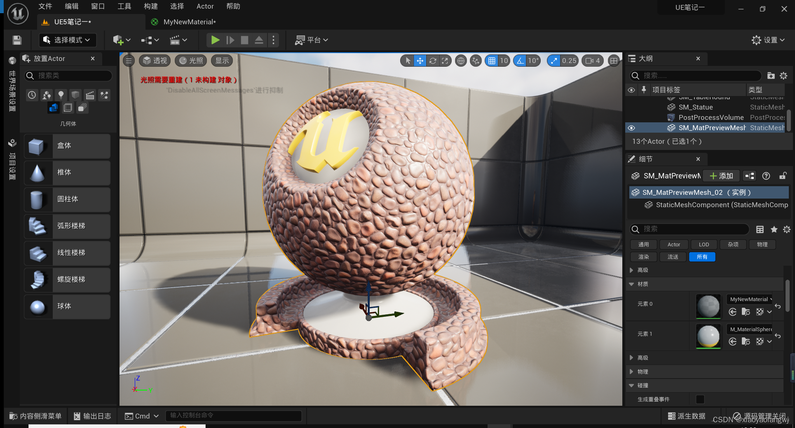The height and width of the screenshot is (428, 795).
Task: Click the 添加 add component button
Action: click(721, 176)
